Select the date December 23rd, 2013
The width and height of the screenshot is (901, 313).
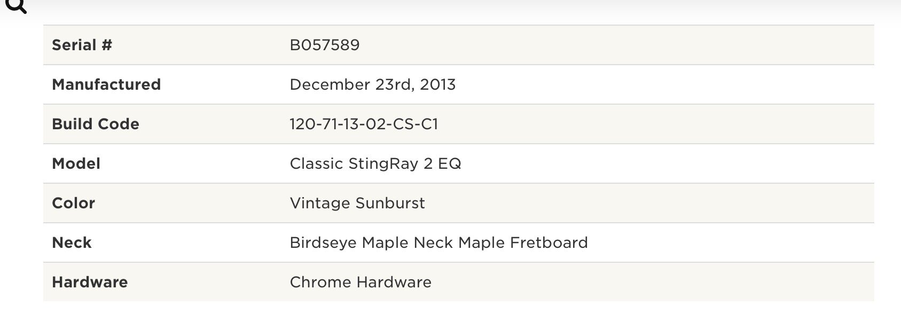click(373, 84)
